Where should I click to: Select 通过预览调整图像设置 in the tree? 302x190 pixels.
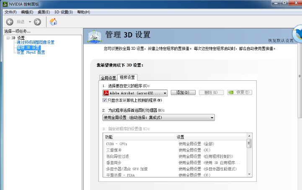36,42
